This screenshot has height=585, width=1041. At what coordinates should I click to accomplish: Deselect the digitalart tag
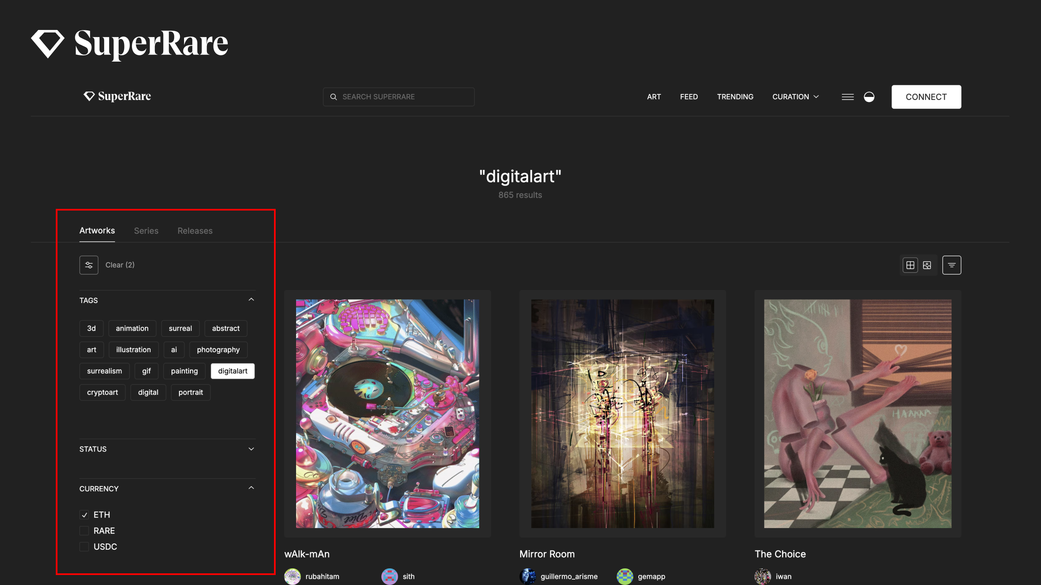tap(233, 371)
